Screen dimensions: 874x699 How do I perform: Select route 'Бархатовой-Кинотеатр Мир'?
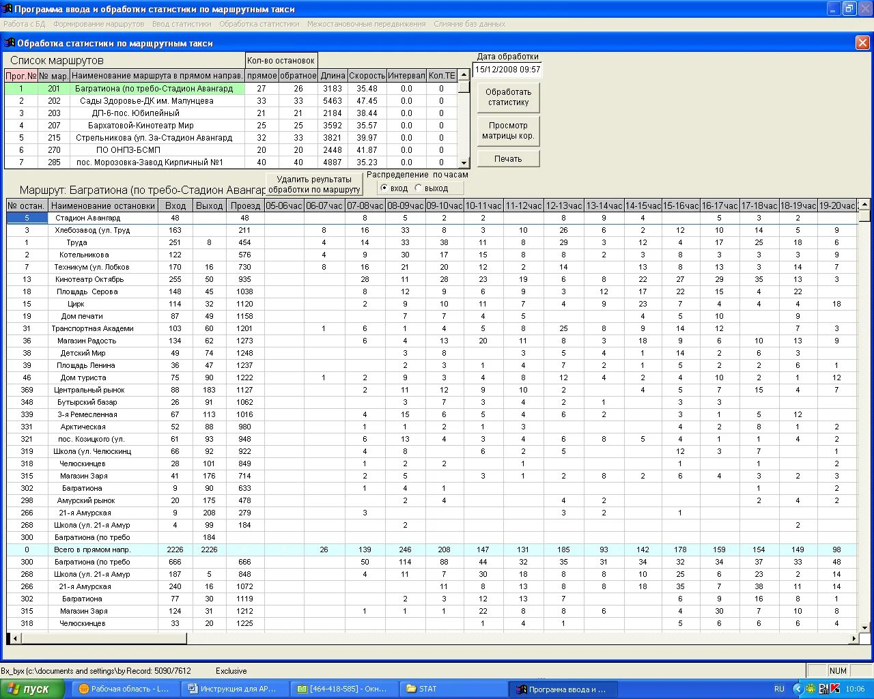(231, 126)
